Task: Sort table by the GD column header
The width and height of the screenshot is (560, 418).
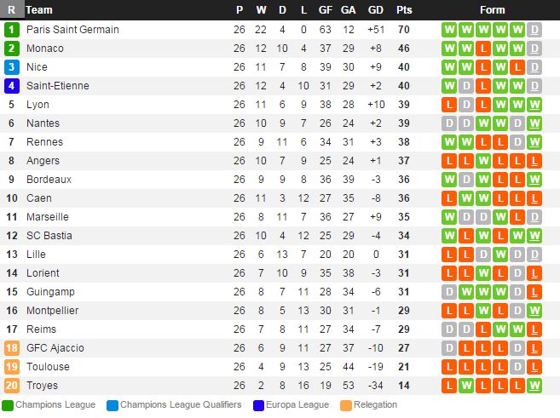Action: pos(376,10)
